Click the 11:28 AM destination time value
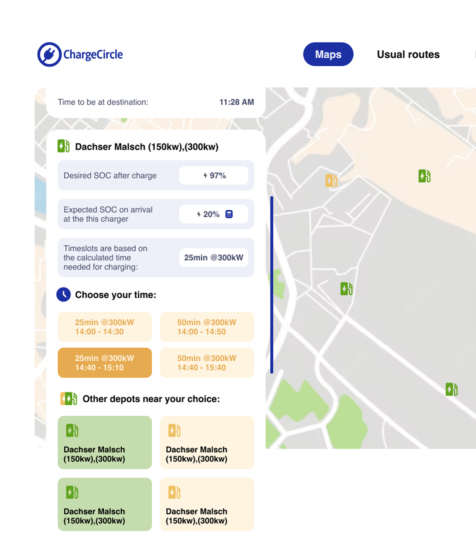The height and width of the screenshot is (550, 476). click(236, 102)
